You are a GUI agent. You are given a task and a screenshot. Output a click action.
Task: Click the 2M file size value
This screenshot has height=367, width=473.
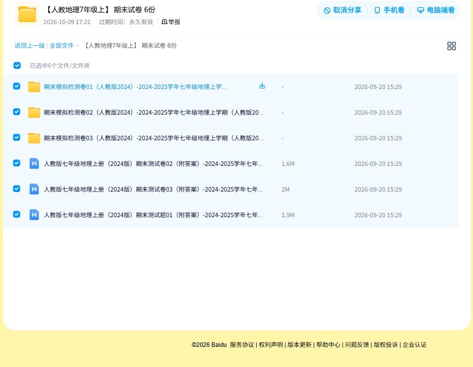tap(285, 189)
